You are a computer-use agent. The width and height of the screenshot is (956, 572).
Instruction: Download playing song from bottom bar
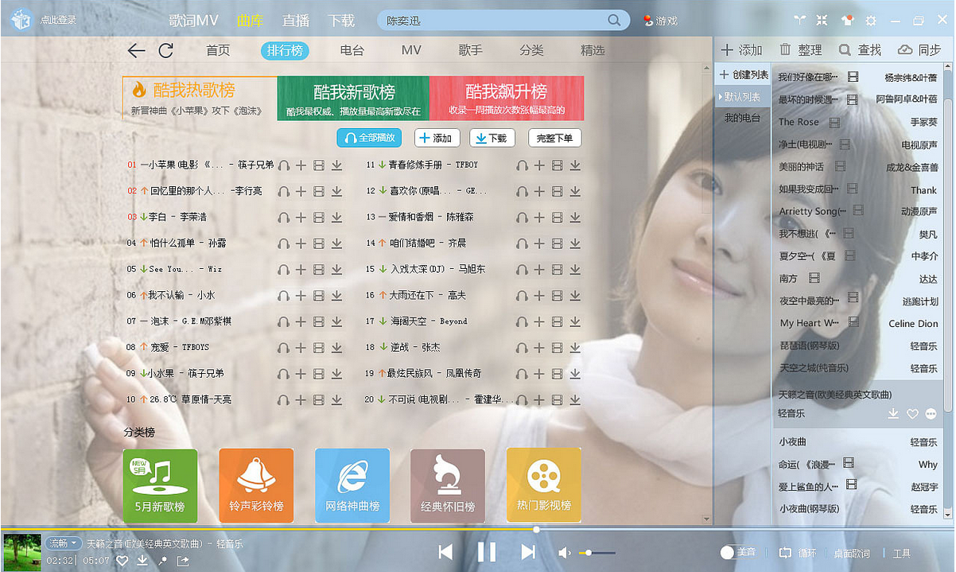[142, 561]
